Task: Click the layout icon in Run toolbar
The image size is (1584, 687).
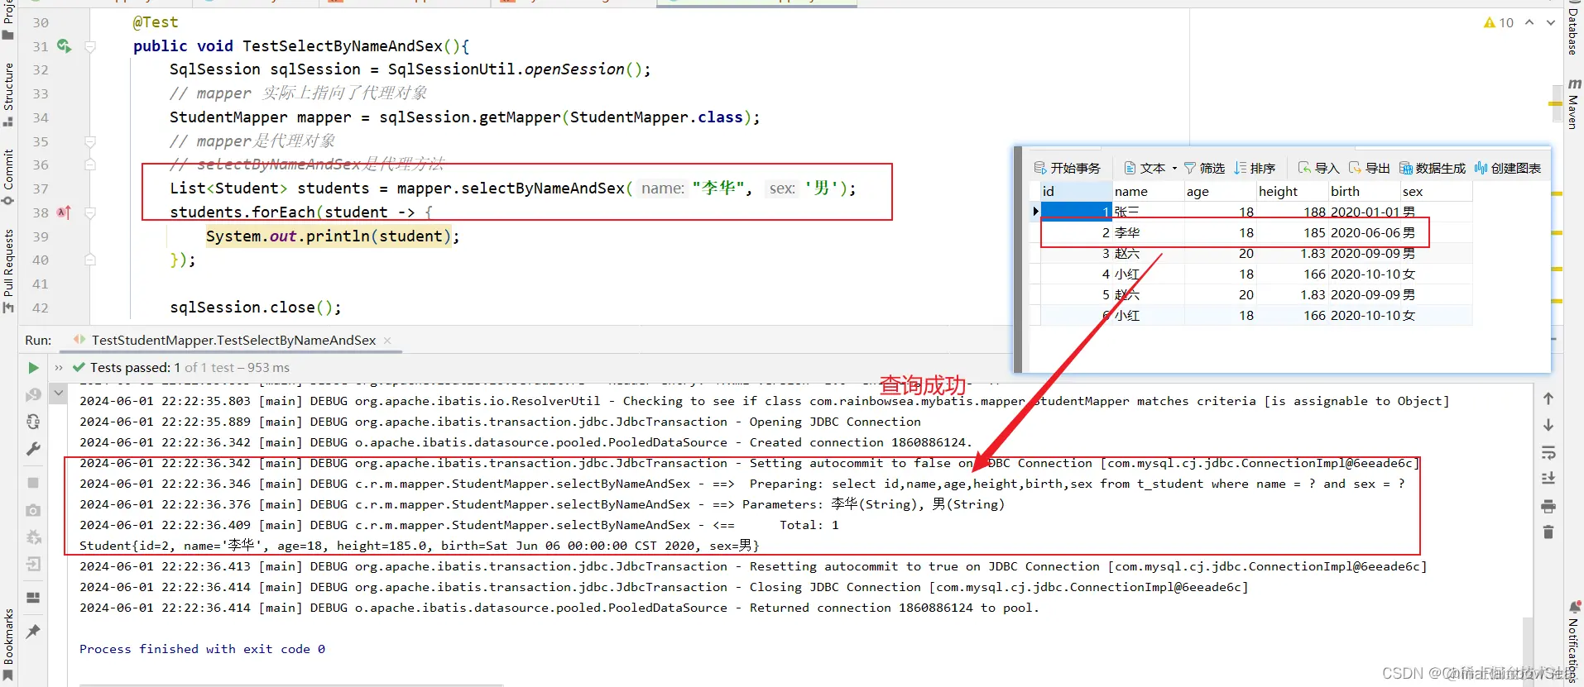Action: [33, 598]
